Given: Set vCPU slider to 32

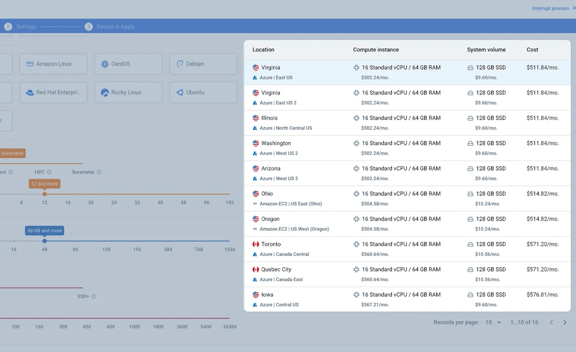Looking at the screenshot, I should (137, 194).
